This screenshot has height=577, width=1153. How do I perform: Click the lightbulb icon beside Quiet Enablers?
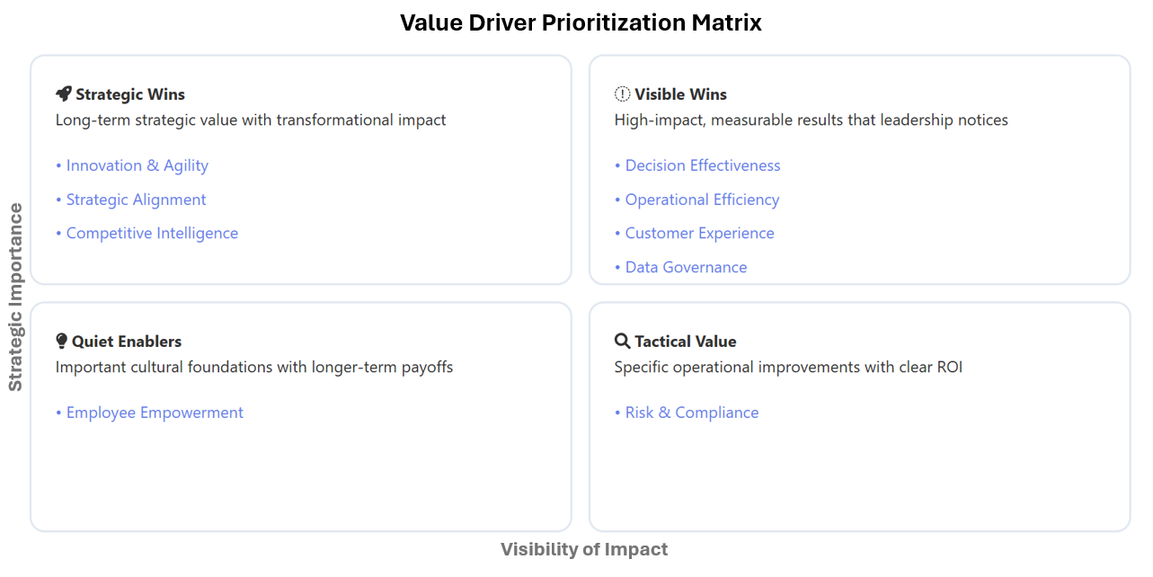click(61, 342)
